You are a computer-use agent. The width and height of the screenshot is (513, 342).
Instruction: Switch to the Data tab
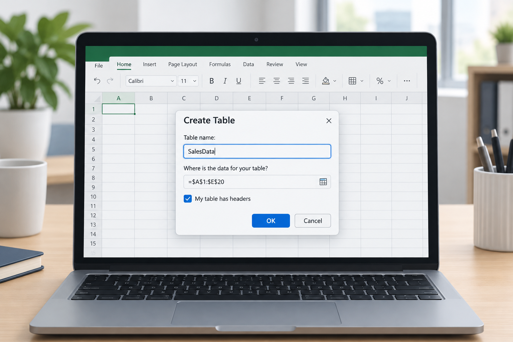click(x=248, y=64)
